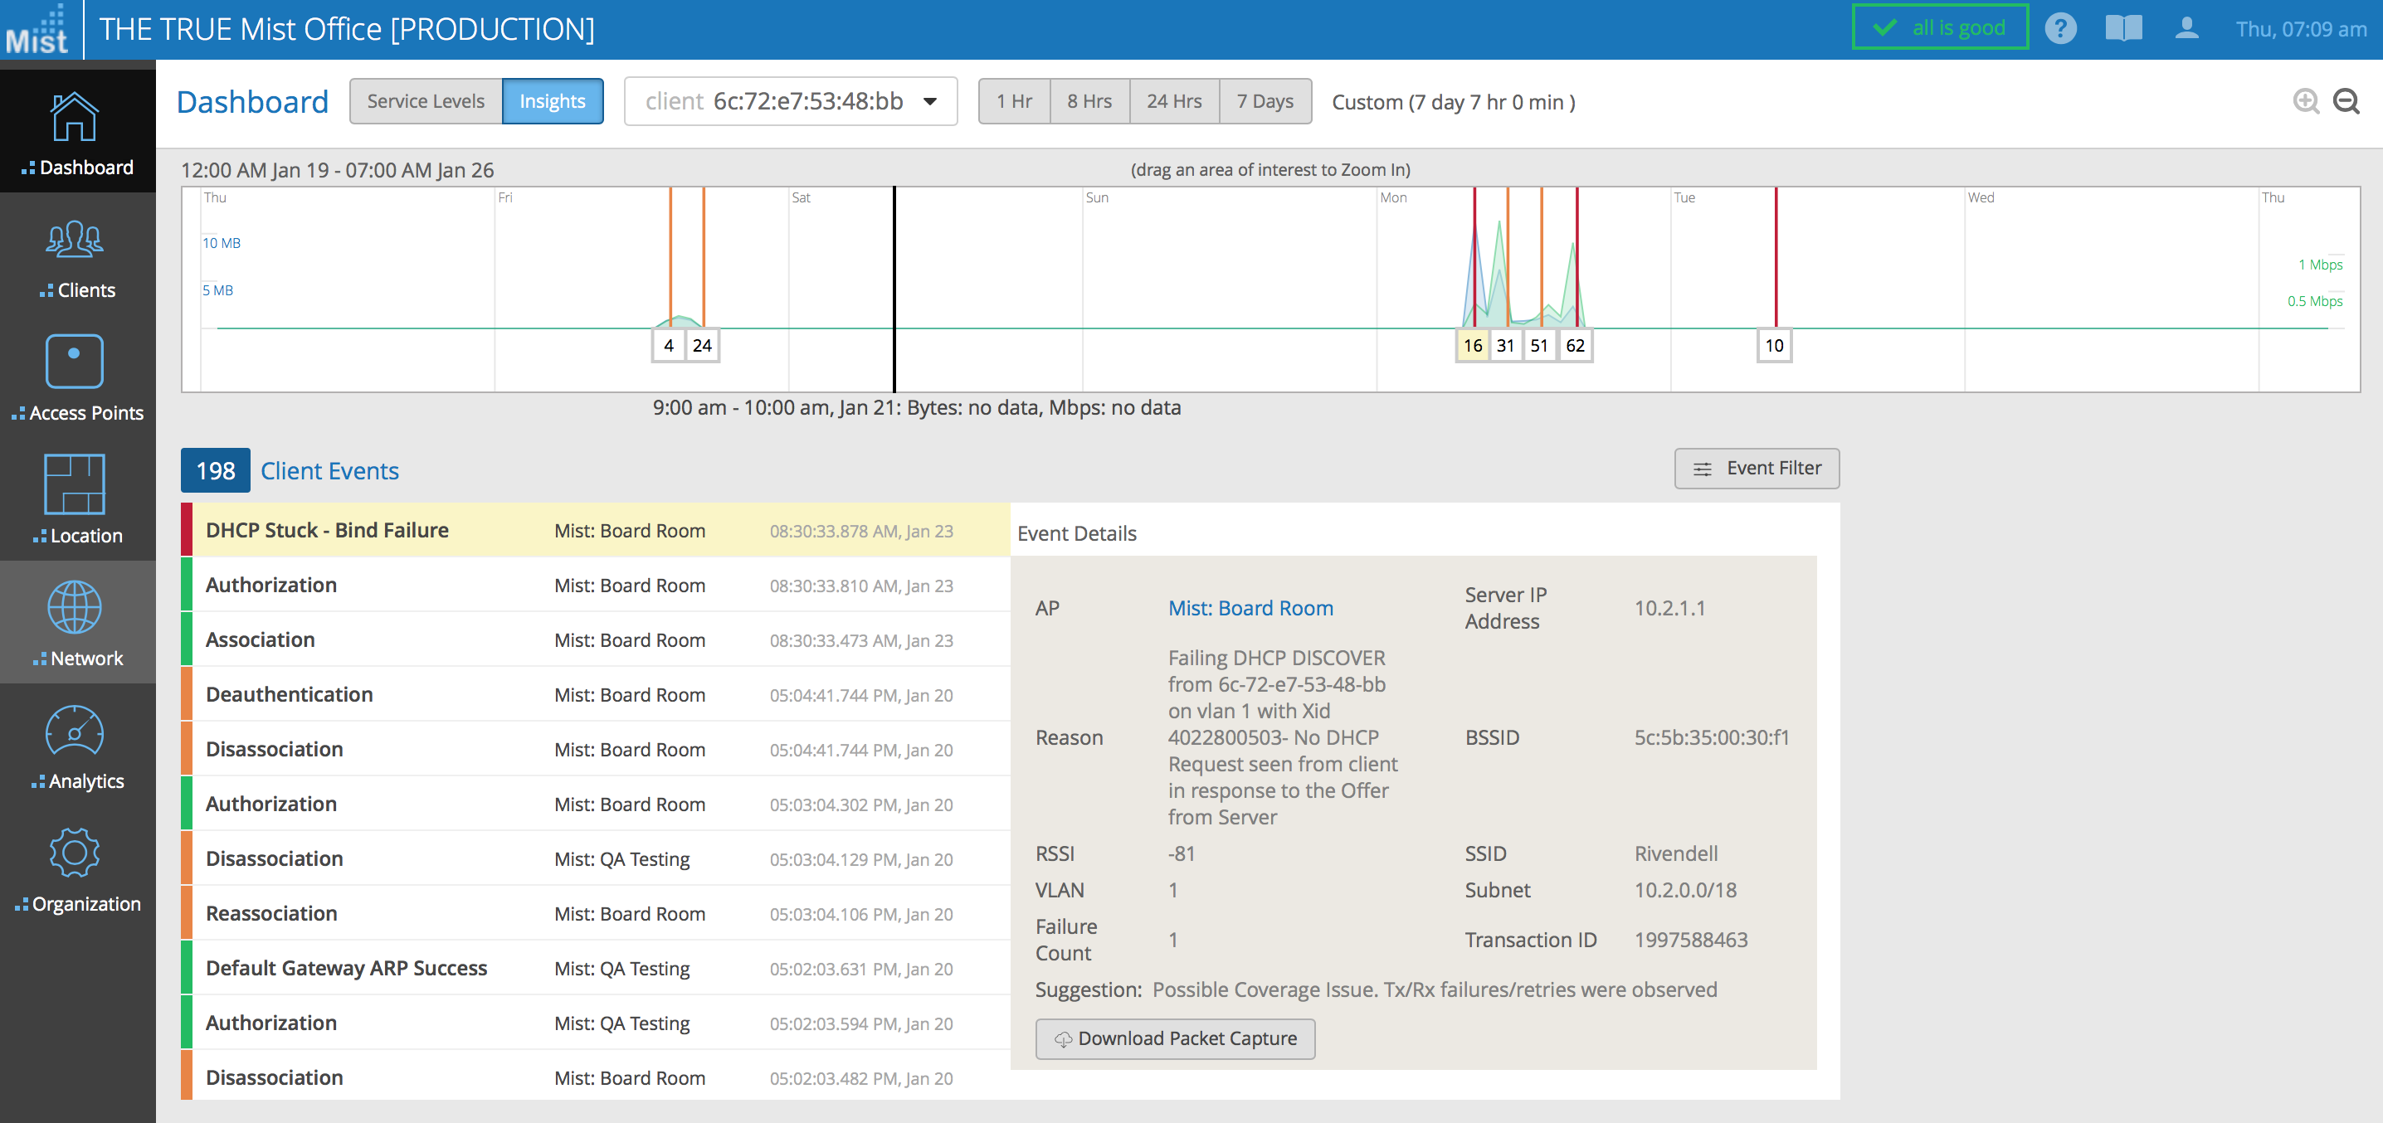This screenshot has width=2383, height=1123.
Task: Select the 7 Days range tab
Action: coord(1265,101)
